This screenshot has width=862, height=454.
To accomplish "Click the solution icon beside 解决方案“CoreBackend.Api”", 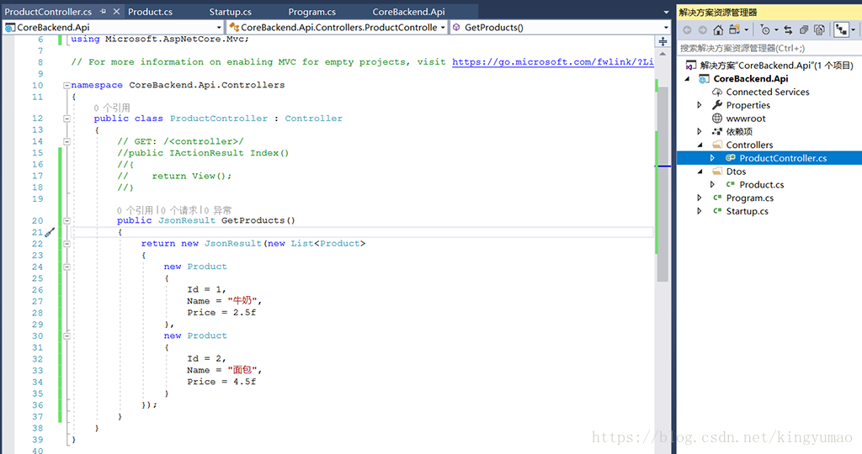I will [x=691, y=66].
